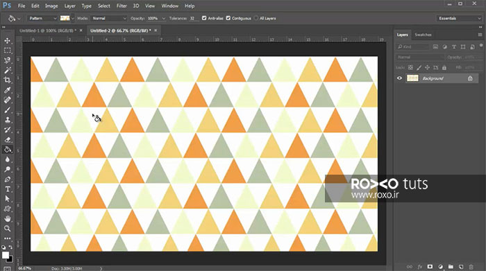Toggle smart object layer filter

(x=472, y=46)
